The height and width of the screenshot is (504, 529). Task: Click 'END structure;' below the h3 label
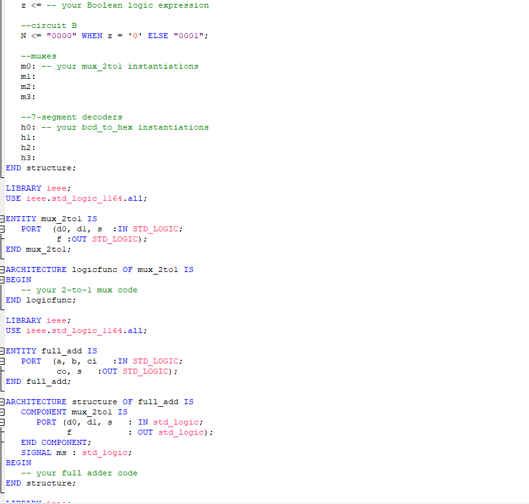pyautogui.click(x=41, y=168)
